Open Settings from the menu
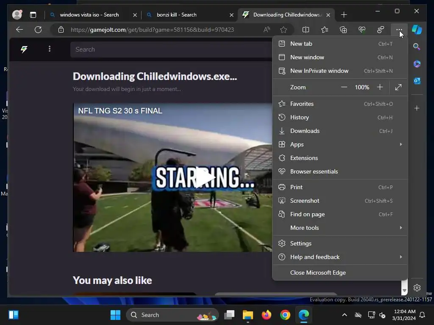Image resolution: width=434 pixels, height=325 pixels. pos(340,243)
